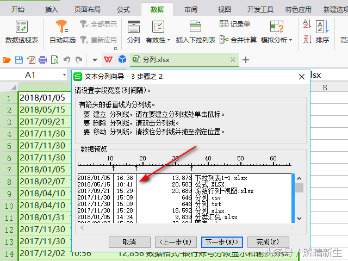The width and height of the screenshot is (348, 261).
Task: Switch to the 页面布局 ribbon tab
Action: pos(88,10)
